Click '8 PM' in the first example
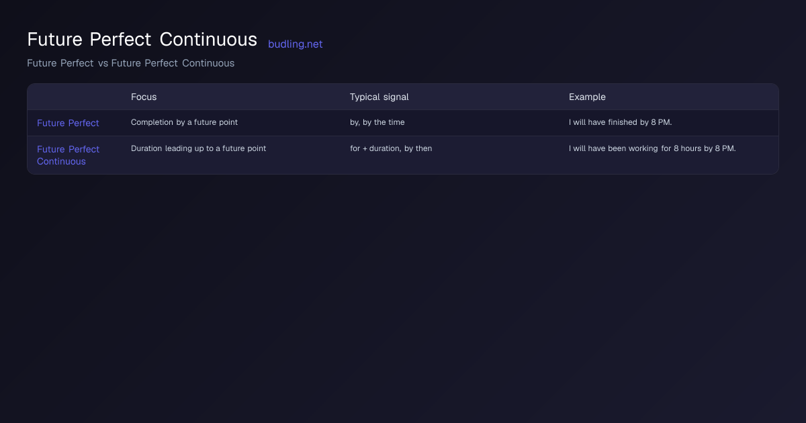Viewport: 806px width, 423px height. pyautogui.click(x=661, y=122)
